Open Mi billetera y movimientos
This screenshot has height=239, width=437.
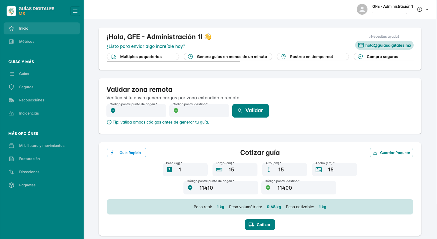coord(42,146)
